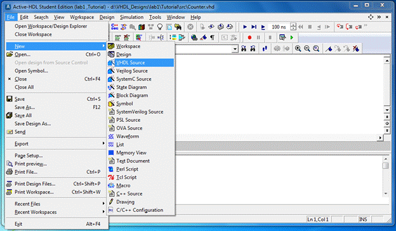Click the red record macro button
Viewport: 396px width, 231px height.
click(x=249, y=37)
